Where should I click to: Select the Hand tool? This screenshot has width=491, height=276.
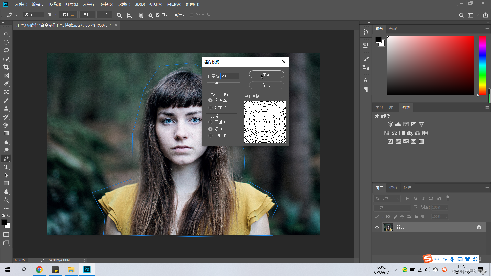pos(6,192)
